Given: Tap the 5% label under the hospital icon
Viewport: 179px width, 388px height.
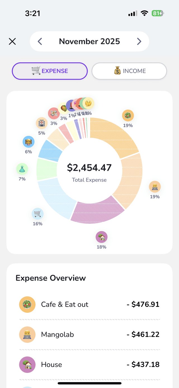Looking at the screenshot, I should [x=42, y=133].
